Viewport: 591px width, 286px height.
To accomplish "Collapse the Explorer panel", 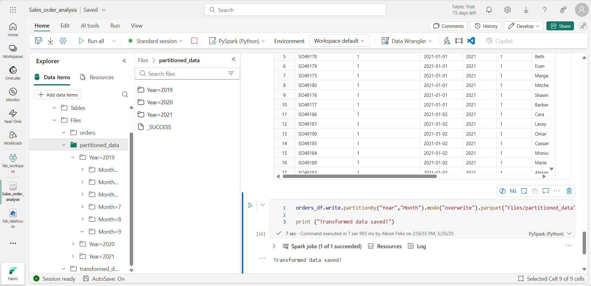I will pos(124,61).
